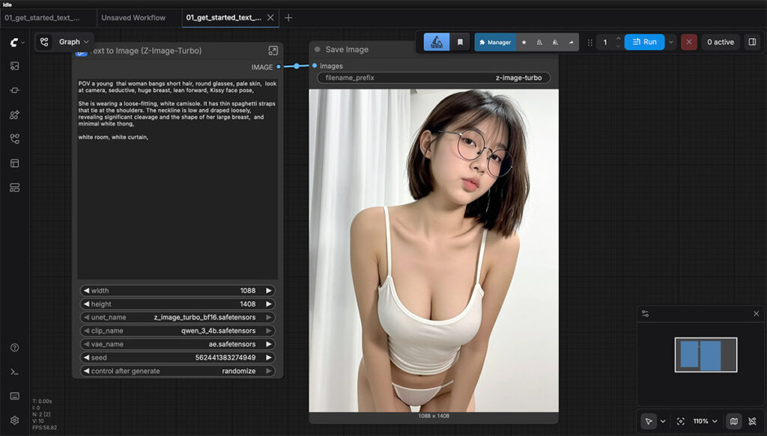Toggle the right side panel

(x=752, y=43)
